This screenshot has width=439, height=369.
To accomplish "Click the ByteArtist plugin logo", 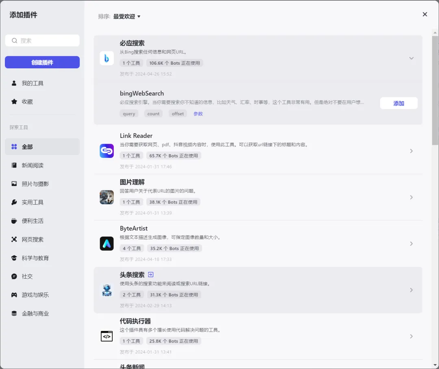I will [106, 244].
